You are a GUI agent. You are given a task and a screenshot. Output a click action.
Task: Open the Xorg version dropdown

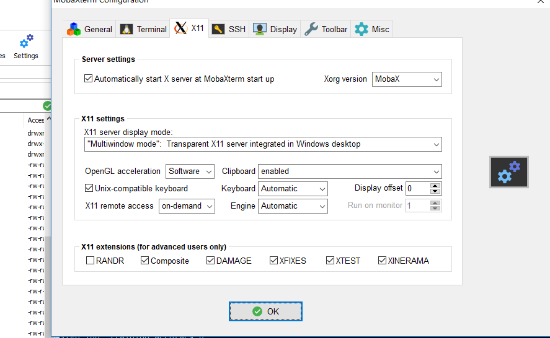click(x=407, y=79)
